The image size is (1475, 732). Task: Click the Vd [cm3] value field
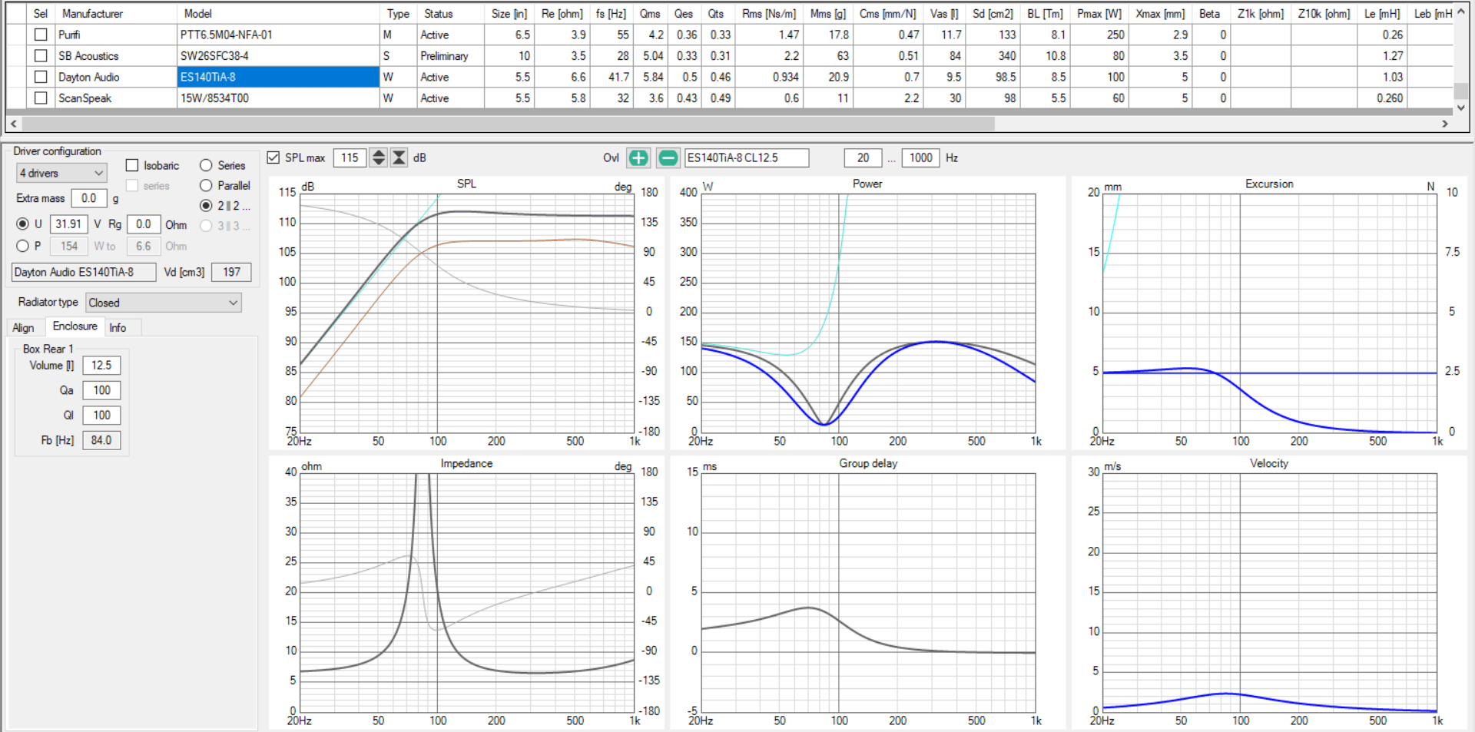pyautogui.click(x=231, y=272)
